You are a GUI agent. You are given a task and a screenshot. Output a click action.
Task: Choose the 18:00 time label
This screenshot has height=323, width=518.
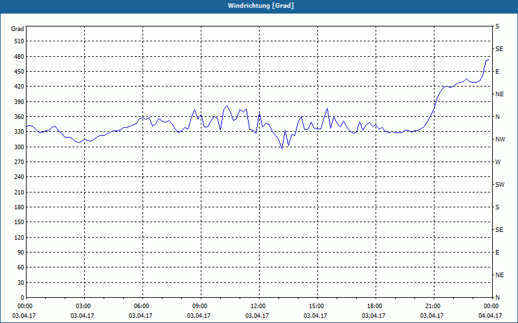[374, 306]
